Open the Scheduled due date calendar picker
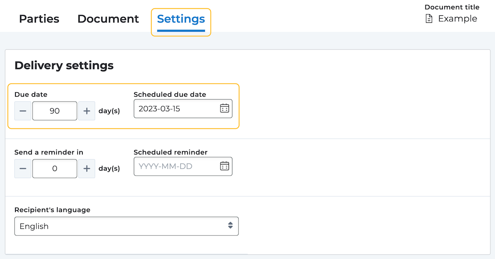 point(224,108)
